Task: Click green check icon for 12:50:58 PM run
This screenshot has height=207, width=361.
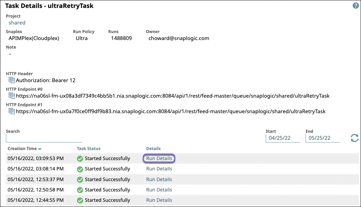Action: coord(80,190)
